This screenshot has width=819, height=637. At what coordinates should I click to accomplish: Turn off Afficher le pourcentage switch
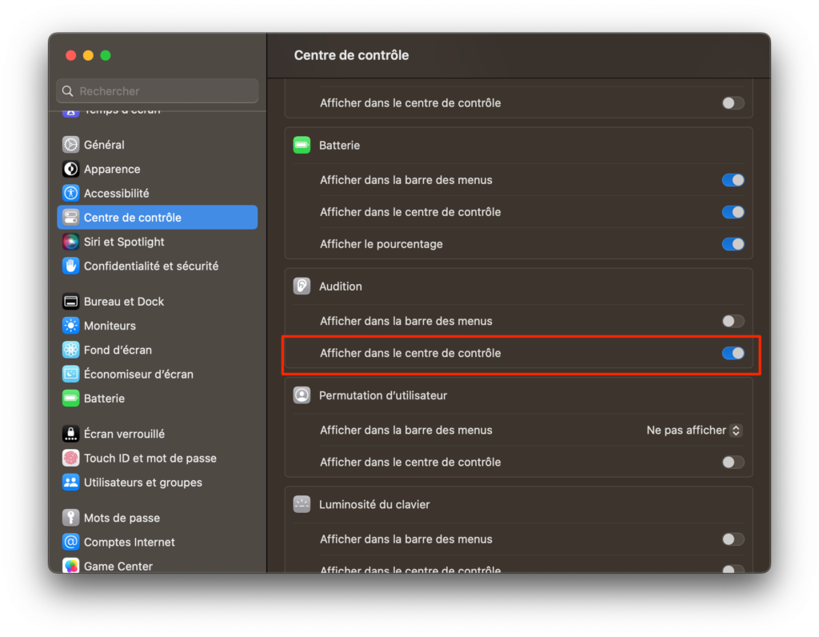[x=733, y=244]
